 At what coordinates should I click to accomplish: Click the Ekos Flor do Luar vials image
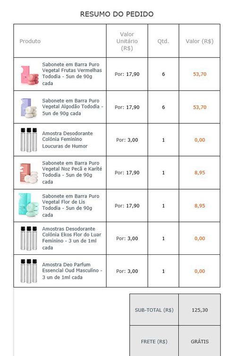[x=29, y=238]
